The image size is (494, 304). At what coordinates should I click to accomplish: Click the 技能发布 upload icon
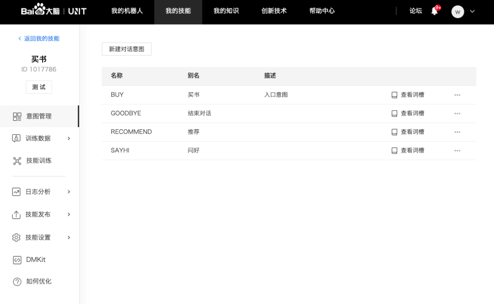point(16,214)
